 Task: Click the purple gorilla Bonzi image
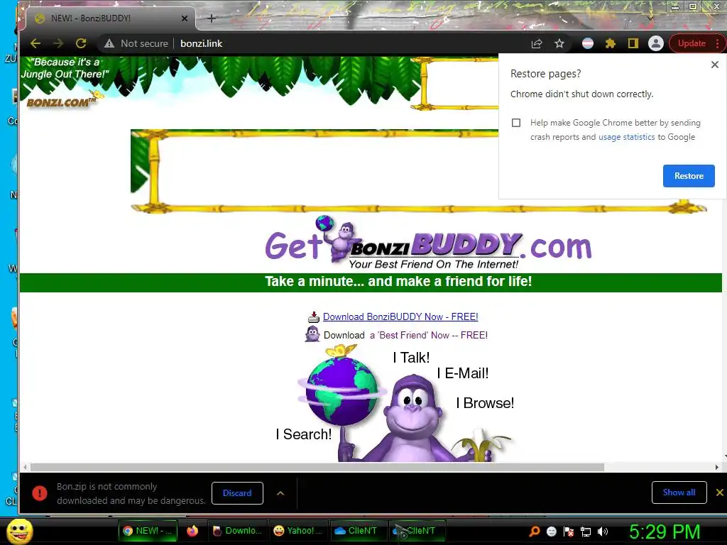tap(412, 417)
